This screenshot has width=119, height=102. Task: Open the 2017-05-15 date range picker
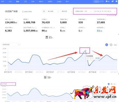coord(105,11)
